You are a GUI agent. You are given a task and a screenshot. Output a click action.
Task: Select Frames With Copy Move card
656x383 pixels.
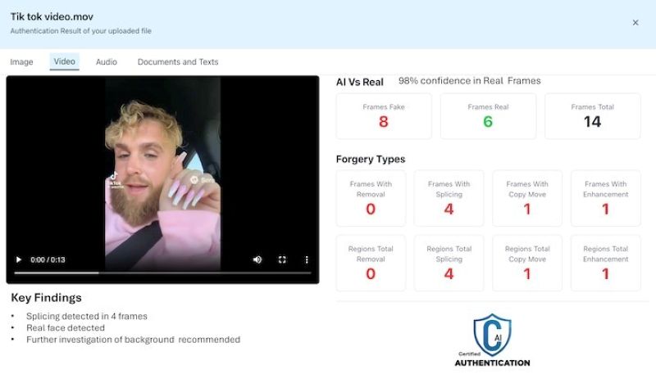point(527,198)
